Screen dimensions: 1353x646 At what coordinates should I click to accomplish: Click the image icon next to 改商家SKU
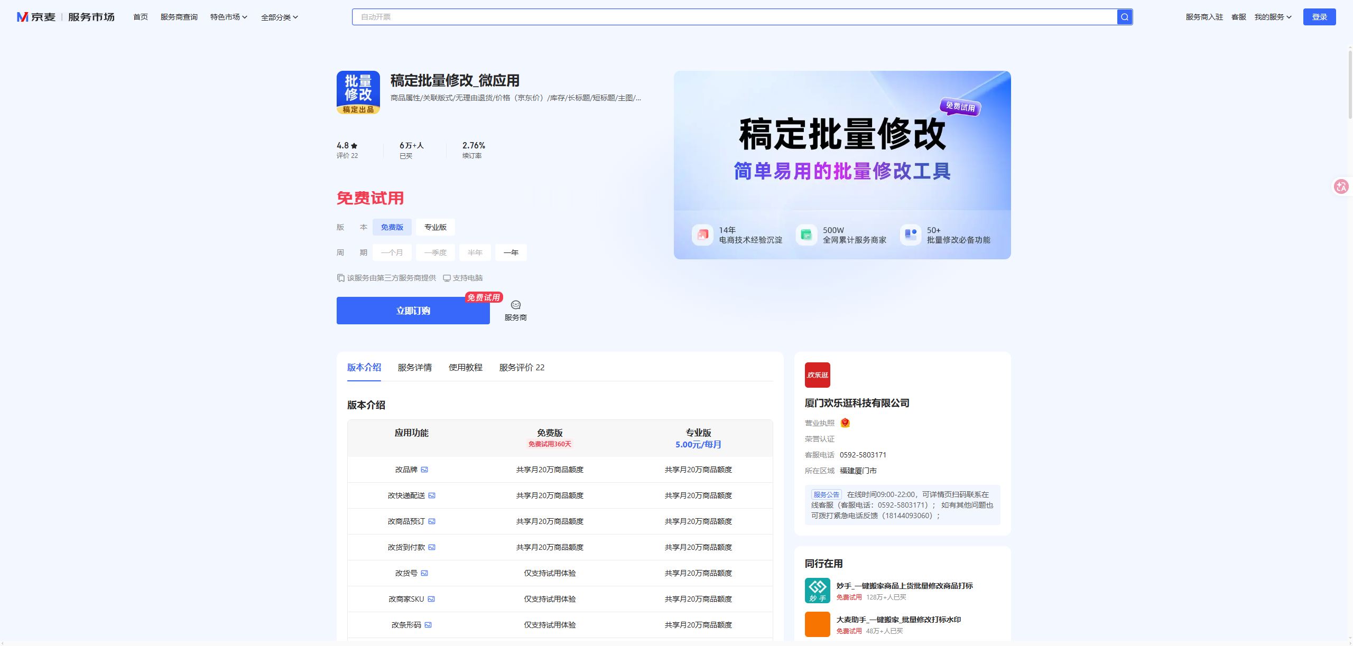431,599
